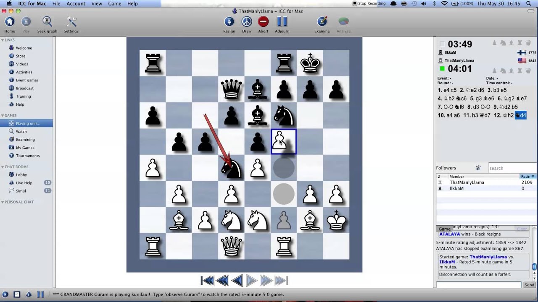Collapse the PERSONAL CHAT section
This screenshot has width=538, height=302.
(x=3, y=202)
